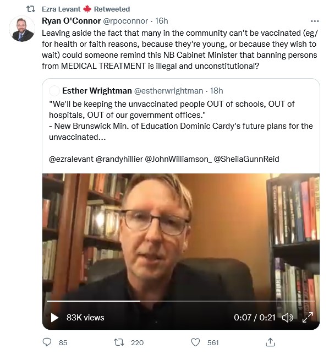Mute the video with the speaker icon
Image resolution: width=329 pixels, height=354 pixels.
coord(288,318)
